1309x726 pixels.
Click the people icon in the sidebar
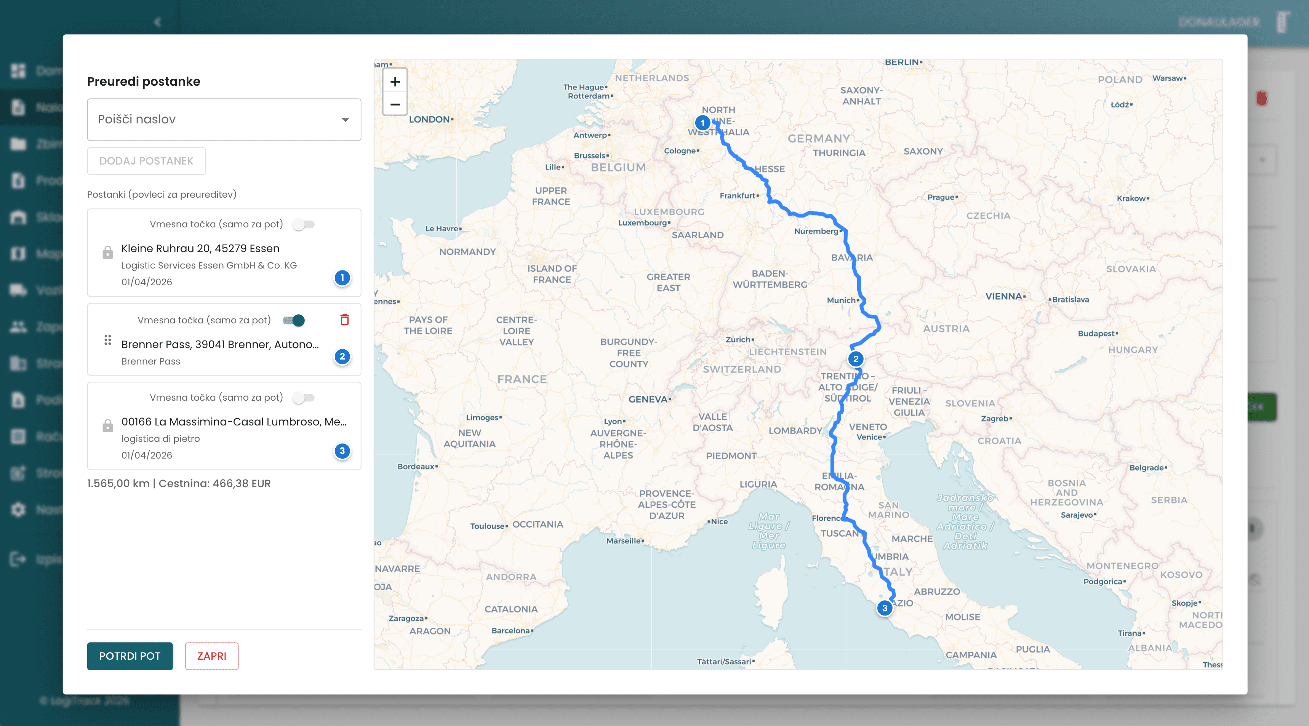click(18, 327)
